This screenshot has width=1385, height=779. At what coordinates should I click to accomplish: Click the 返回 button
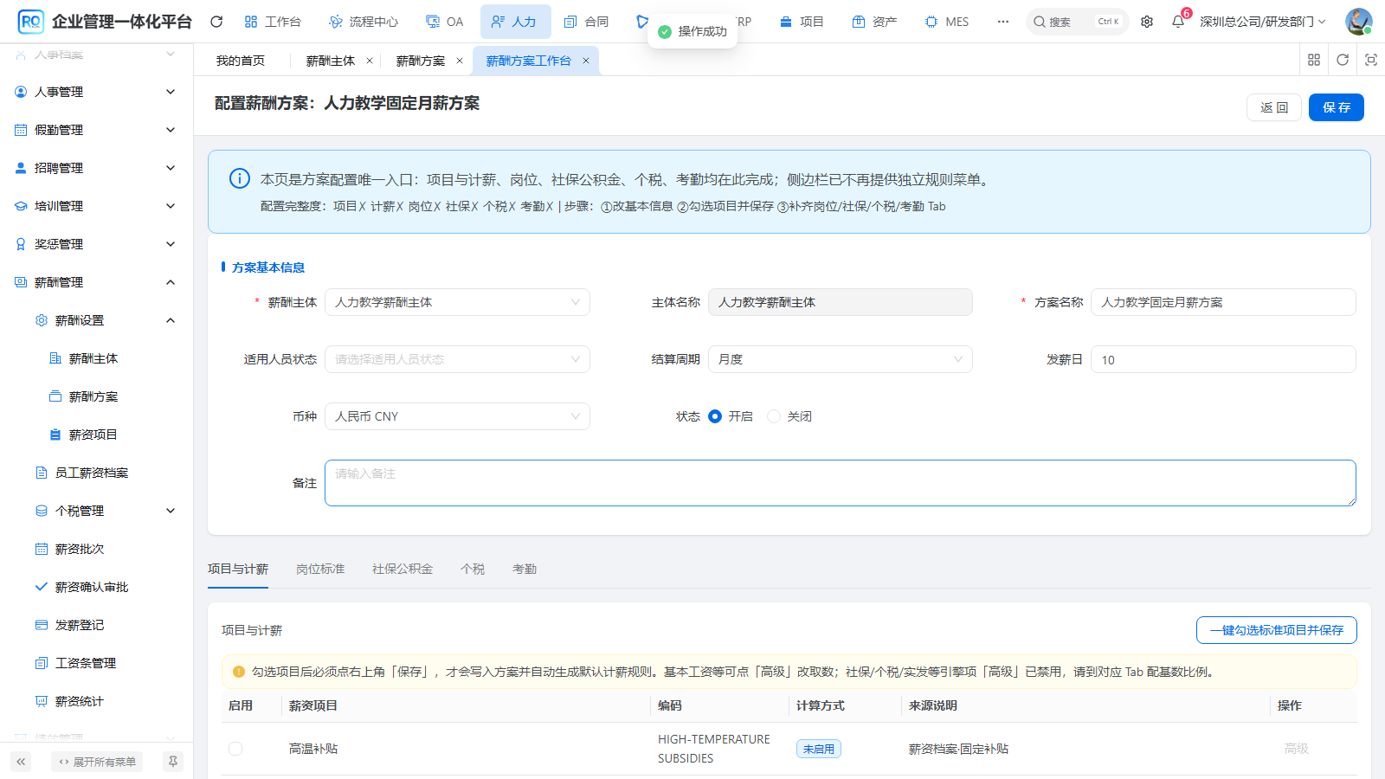pyautogui.click(x=1274, y=107)
